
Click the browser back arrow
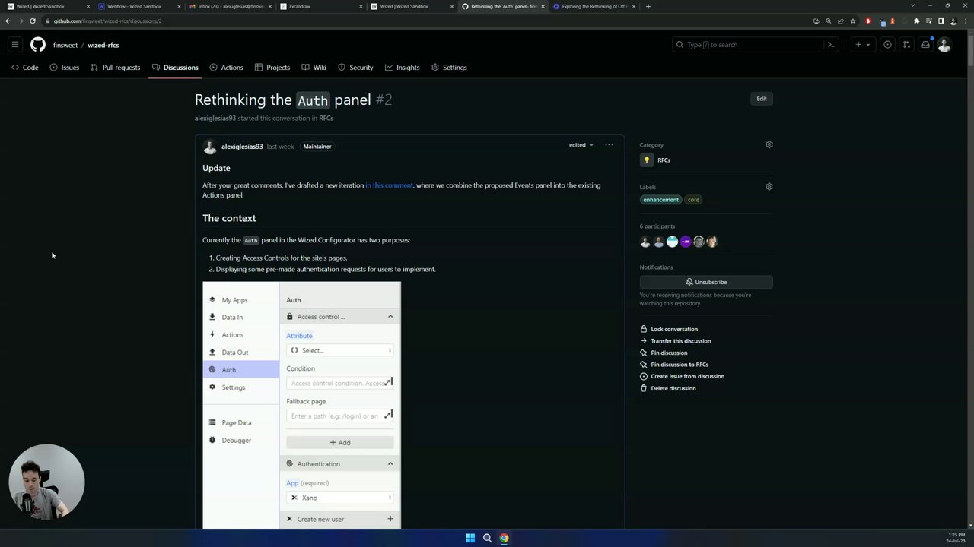coord(8,21)
